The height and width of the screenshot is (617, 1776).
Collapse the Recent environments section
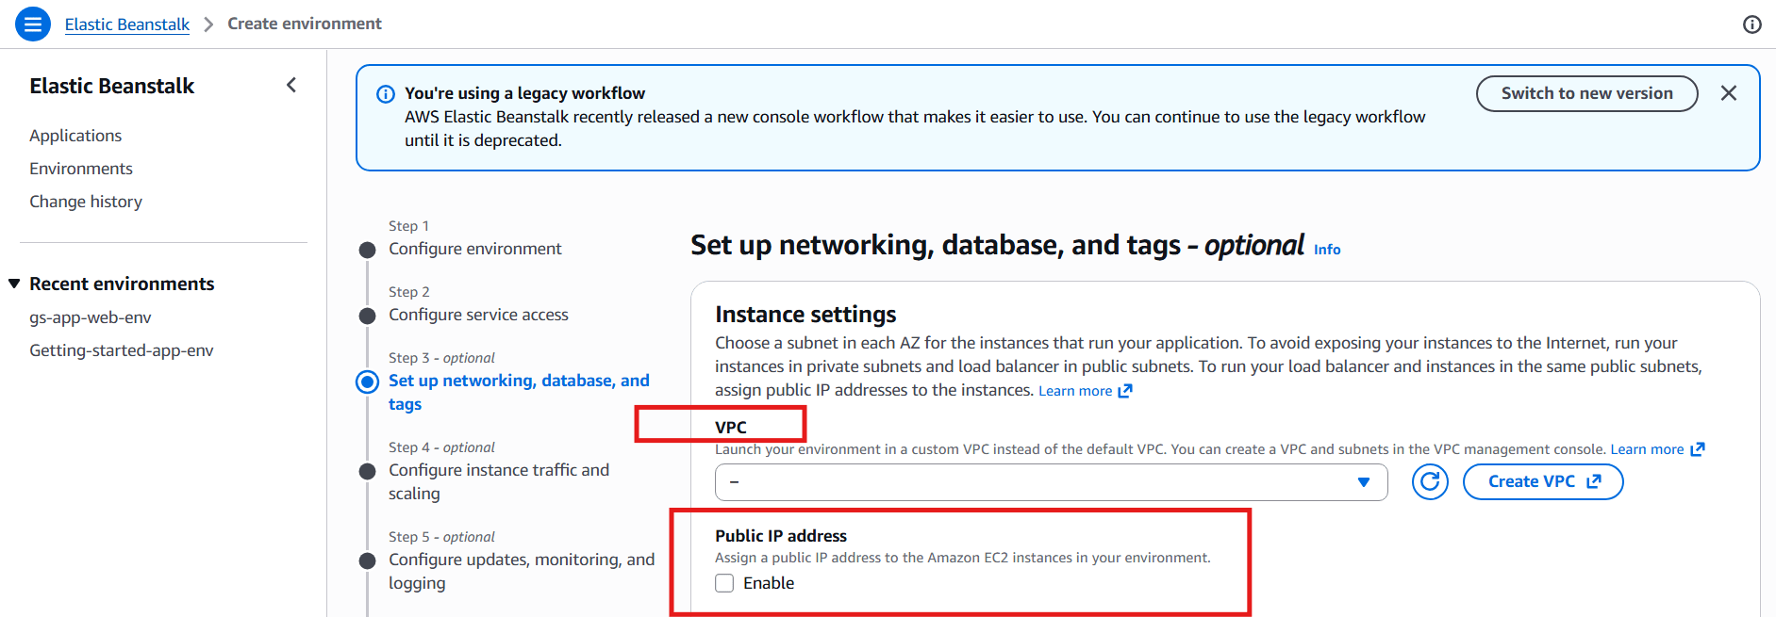14,284
